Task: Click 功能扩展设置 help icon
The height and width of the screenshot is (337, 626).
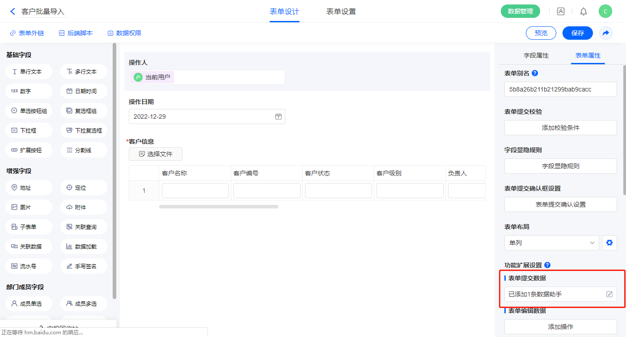Action: [547, 265]
